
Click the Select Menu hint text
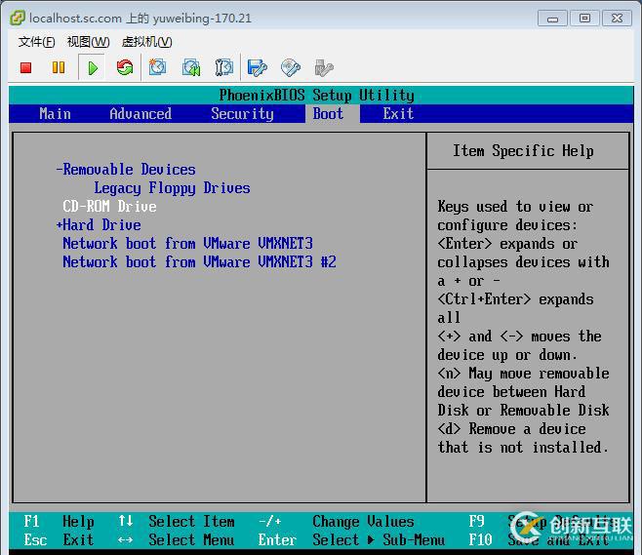[191, 539]
